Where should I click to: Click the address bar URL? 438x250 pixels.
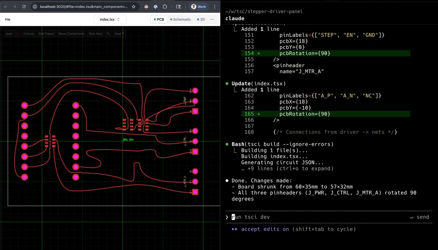click(84, 7)
